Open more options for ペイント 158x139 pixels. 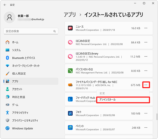pos(146,128)
